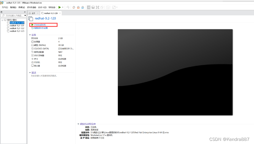Click the configuration file path text
The height and width of the screenshot is (144, 254).
point(130,132)
